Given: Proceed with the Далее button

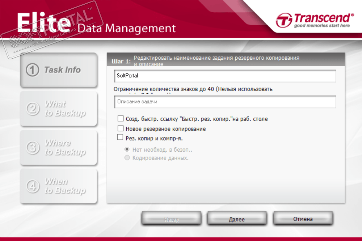Looking at the screenshot, I should 237,218.
